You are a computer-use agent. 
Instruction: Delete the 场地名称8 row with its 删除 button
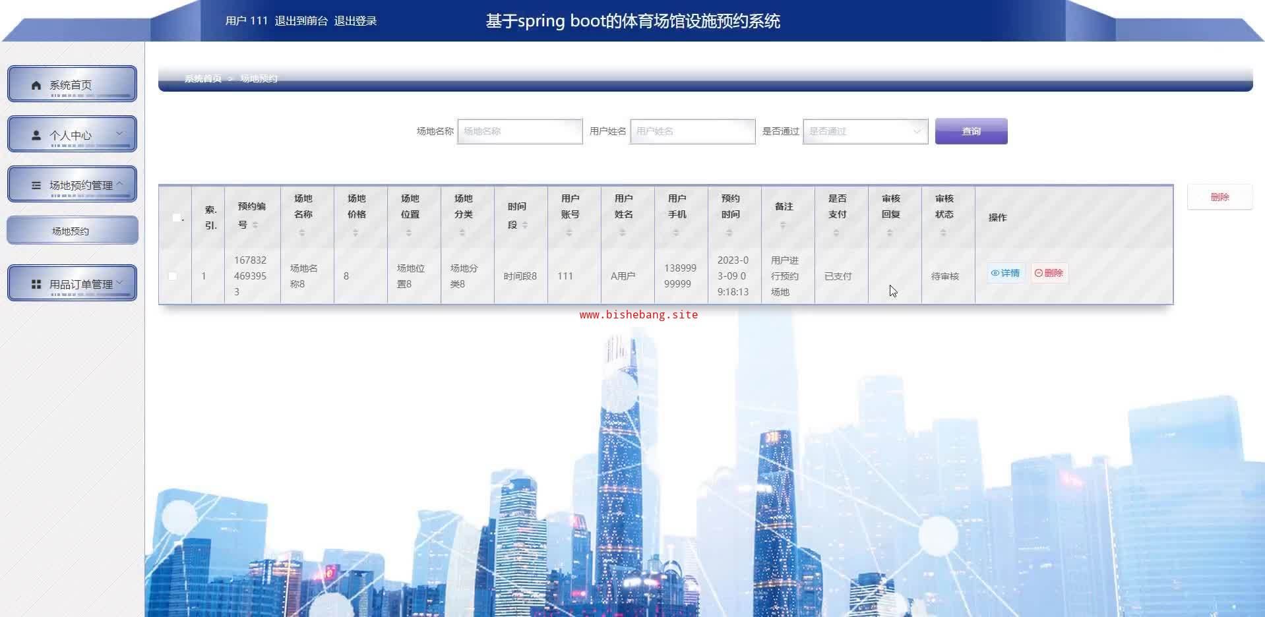pyautogui.click(x=1049, y=273)
